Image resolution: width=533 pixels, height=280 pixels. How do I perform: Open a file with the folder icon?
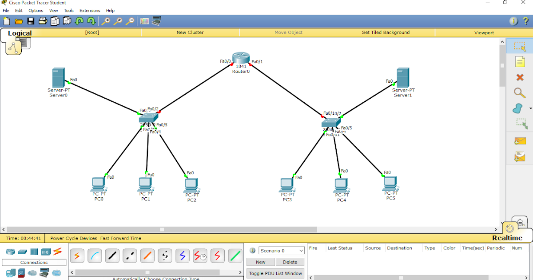[x=19, y=21]
